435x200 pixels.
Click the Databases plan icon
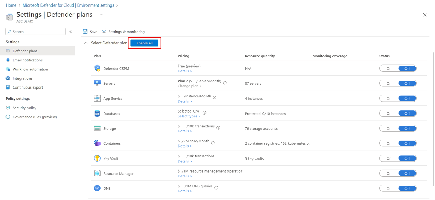97,113
